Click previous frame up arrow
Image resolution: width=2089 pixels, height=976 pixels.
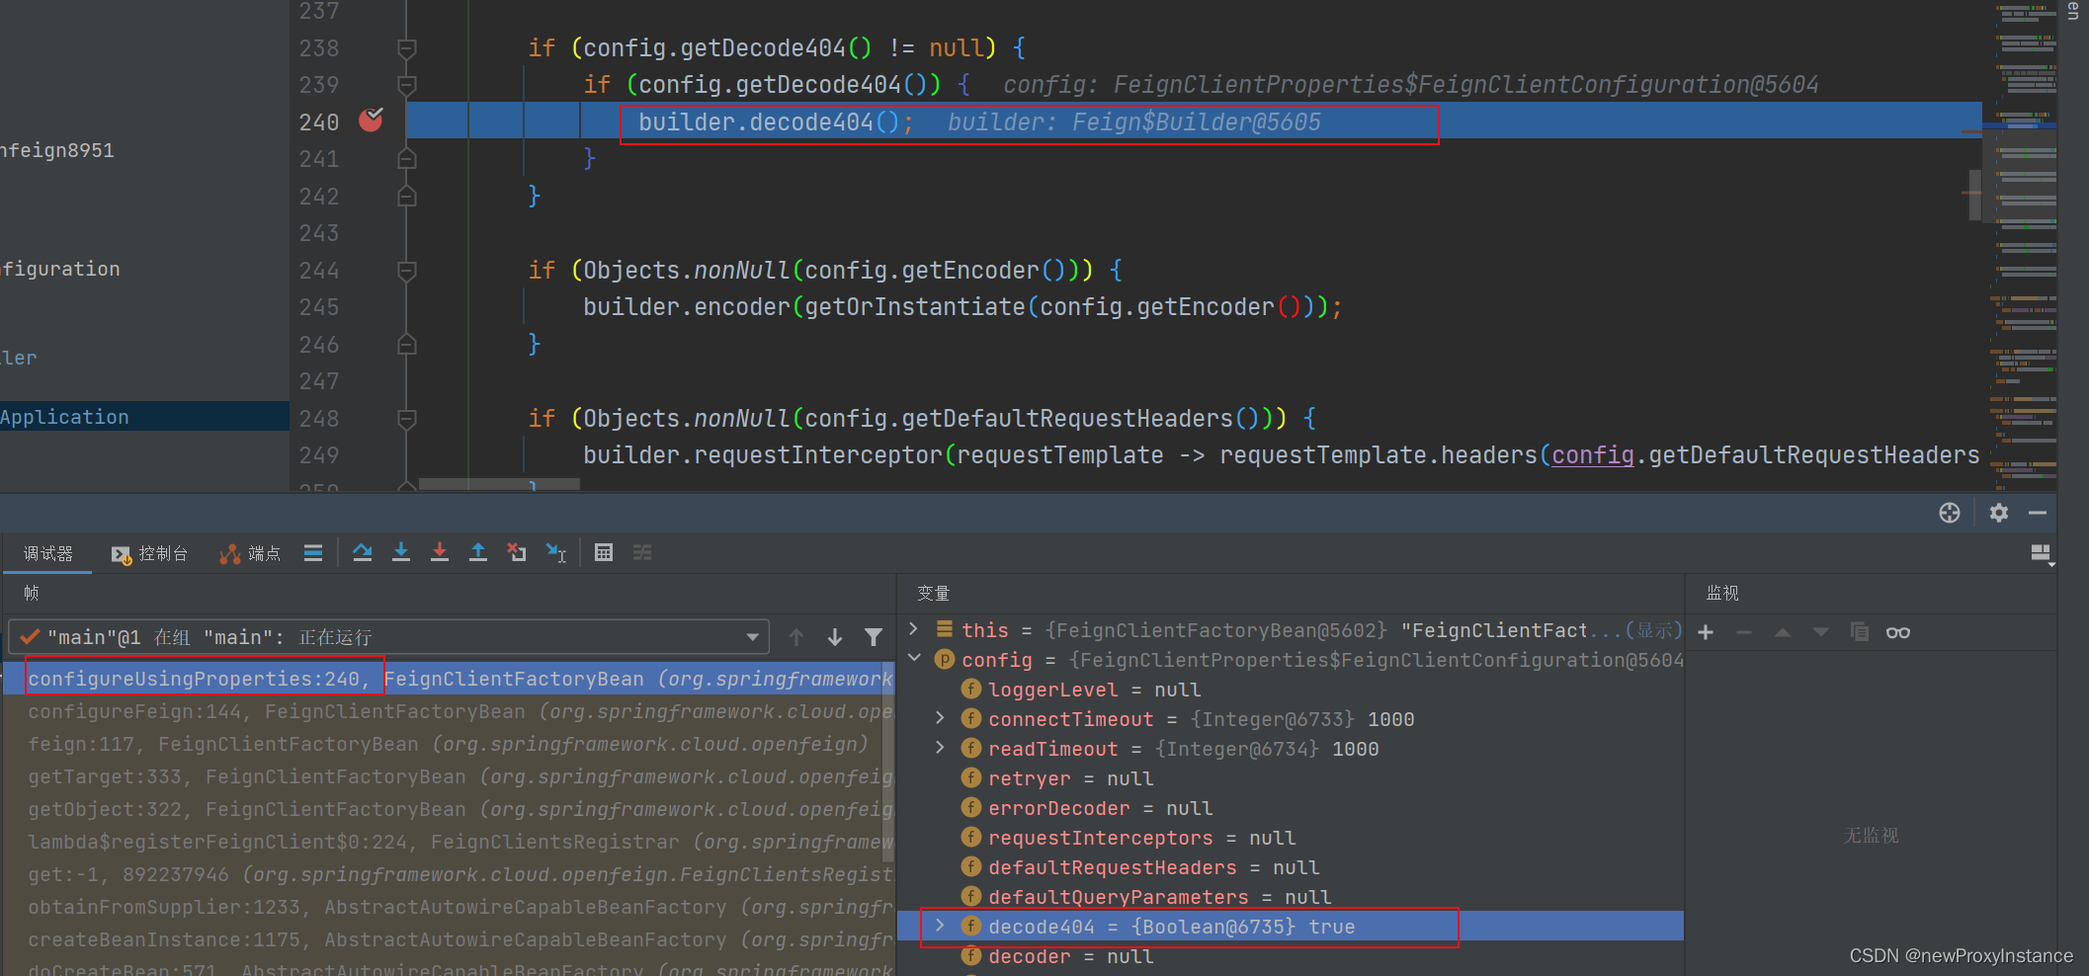tap(796, 637)
